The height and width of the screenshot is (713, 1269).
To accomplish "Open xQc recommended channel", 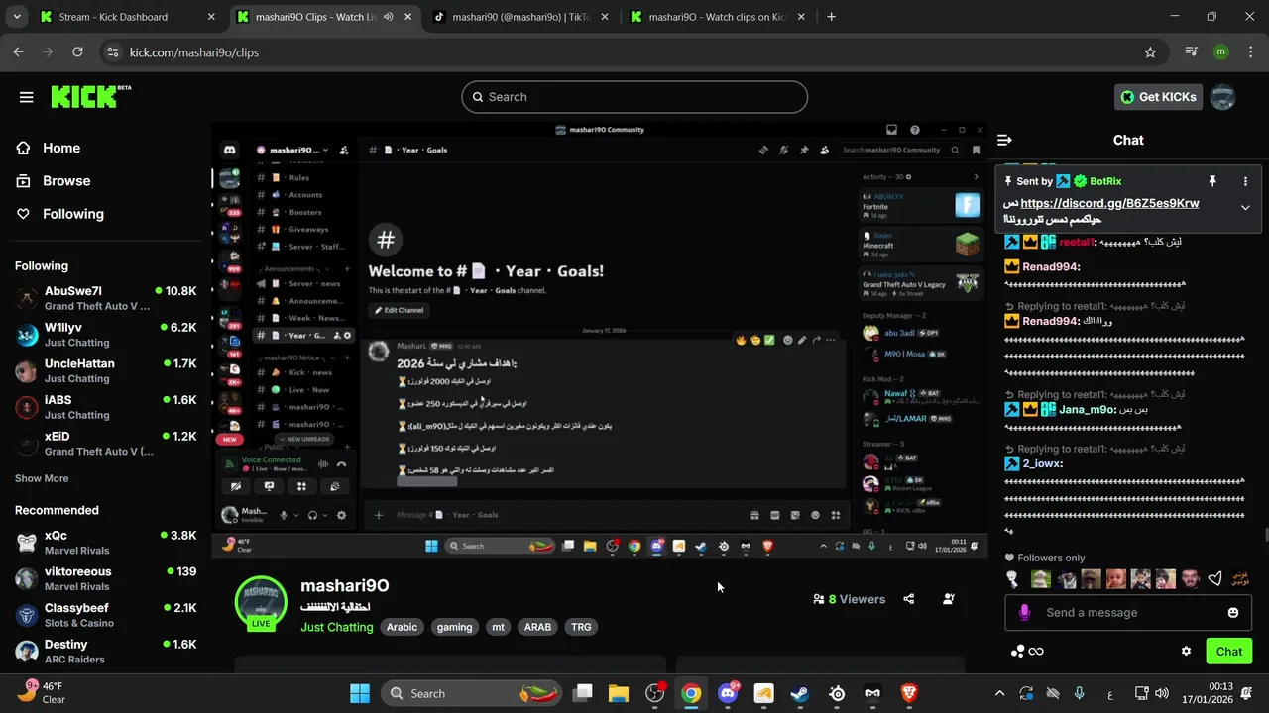I will pyautogui.click(x=105, y=543).
